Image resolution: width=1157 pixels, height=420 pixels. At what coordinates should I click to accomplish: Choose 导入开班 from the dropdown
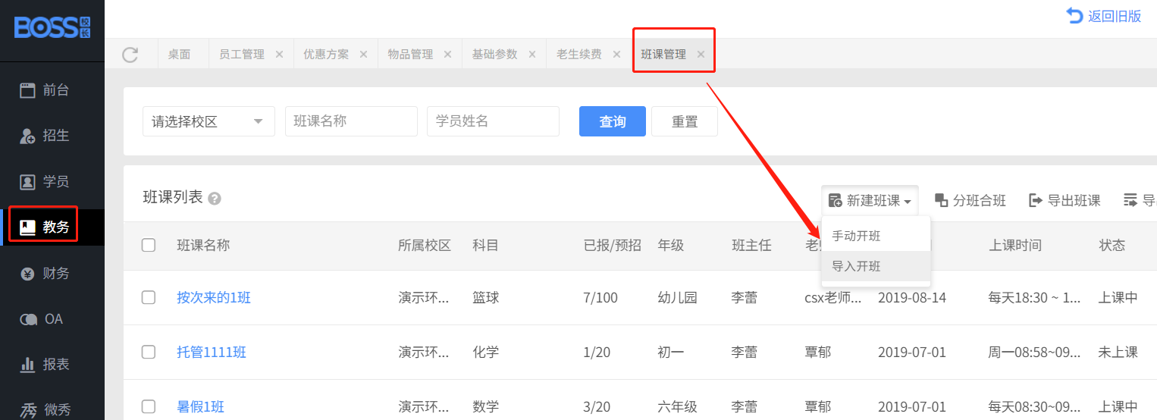coord(857,267)
